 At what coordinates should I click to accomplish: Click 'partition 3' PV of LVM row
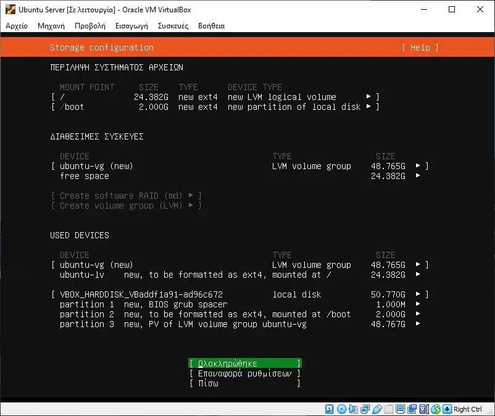click(x=240, y=324)
